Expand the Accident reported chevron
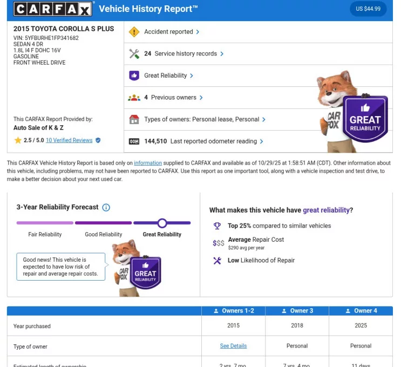Screen dimensions: 401x367 click(198, 32)
